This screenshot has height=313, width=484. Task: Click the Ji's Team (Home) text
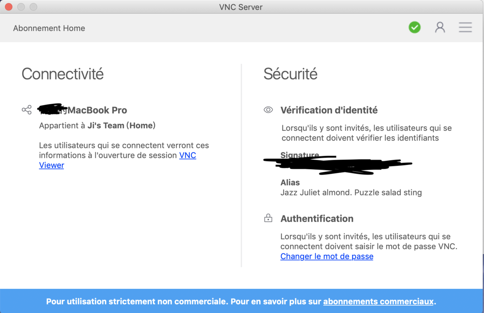tap(121, 126)
